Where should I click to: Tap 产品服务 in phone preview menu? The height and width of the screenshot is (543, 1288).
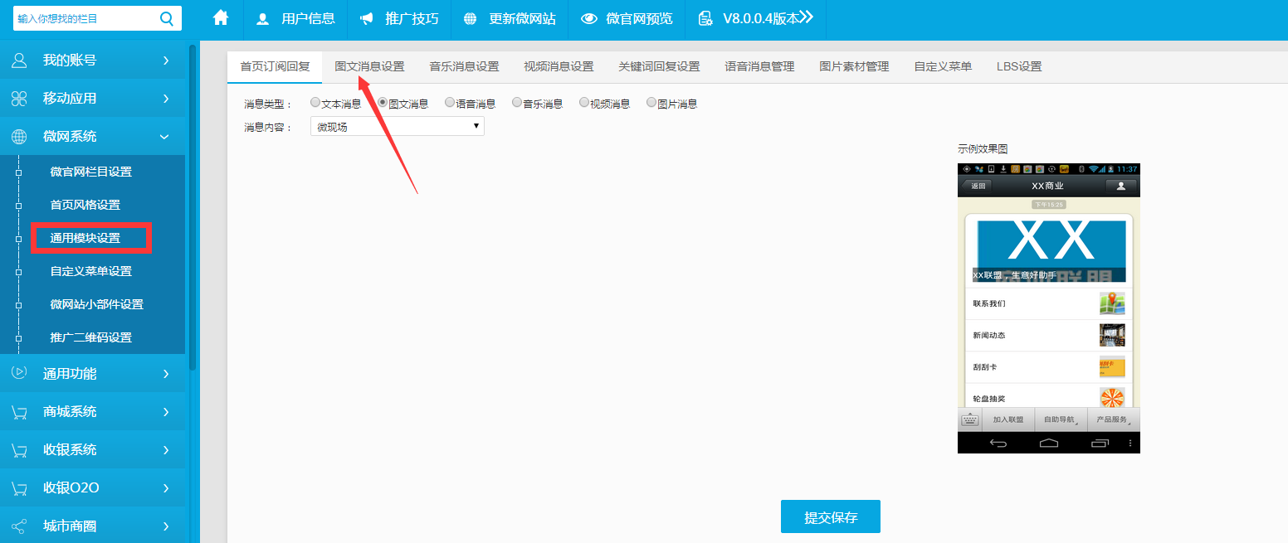pyautogui.click(x=1113, y=419)
